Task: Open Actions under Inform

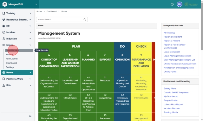Action: tap(10, 54)
